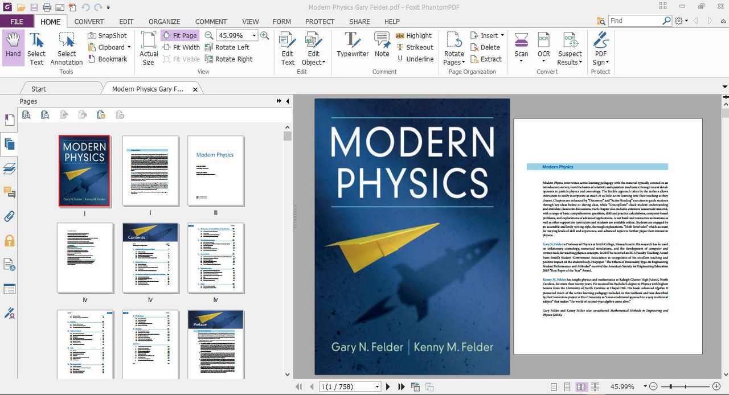Switch to the ORGANIZE ribbon tab
The height and width of the screenshot is (395, 729).
[x=165, y=22]
